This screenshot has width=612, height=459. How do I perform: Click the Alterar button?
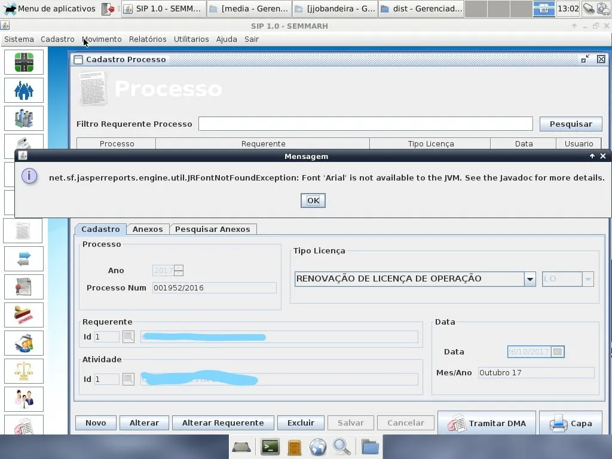pos(144,423)
